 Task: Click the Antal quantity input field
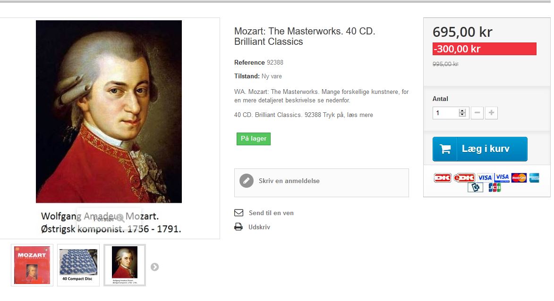tap(451, 113)
